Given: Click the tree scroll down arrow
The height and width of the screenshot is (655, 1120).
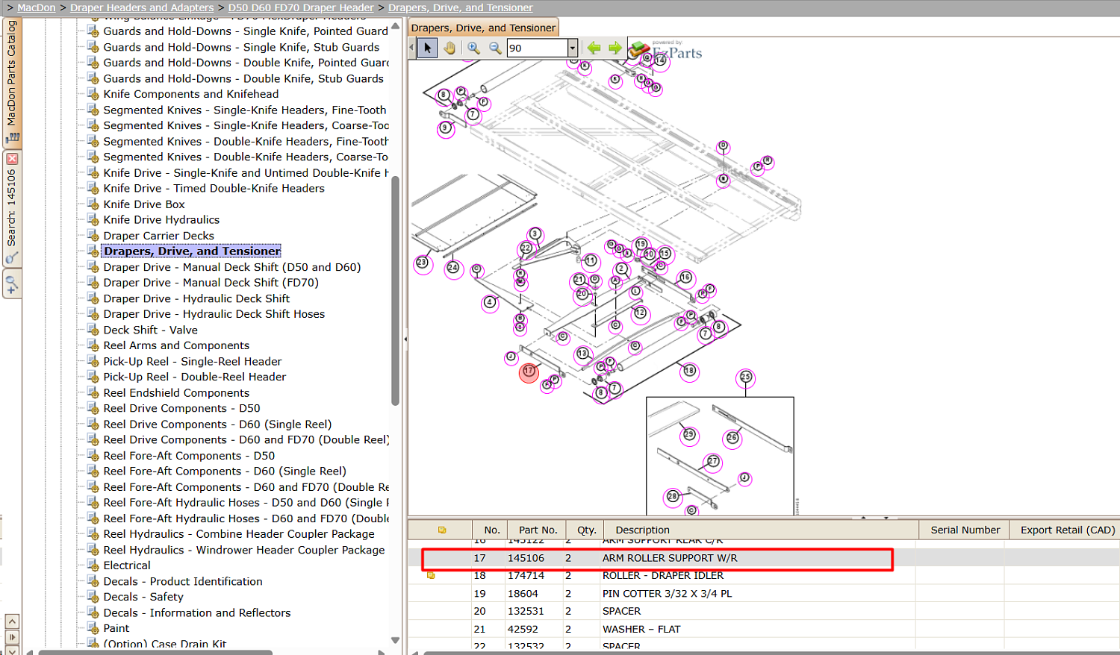Looking at the screenshot, I should tap(396, 640).
